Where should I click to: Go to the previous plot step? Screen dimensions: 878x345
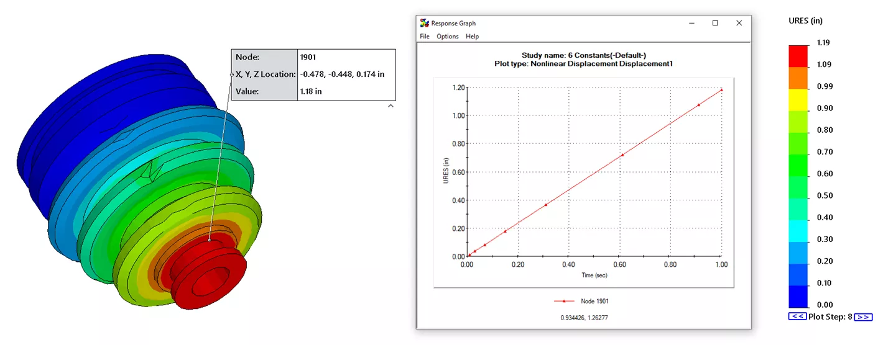[797, 316]
